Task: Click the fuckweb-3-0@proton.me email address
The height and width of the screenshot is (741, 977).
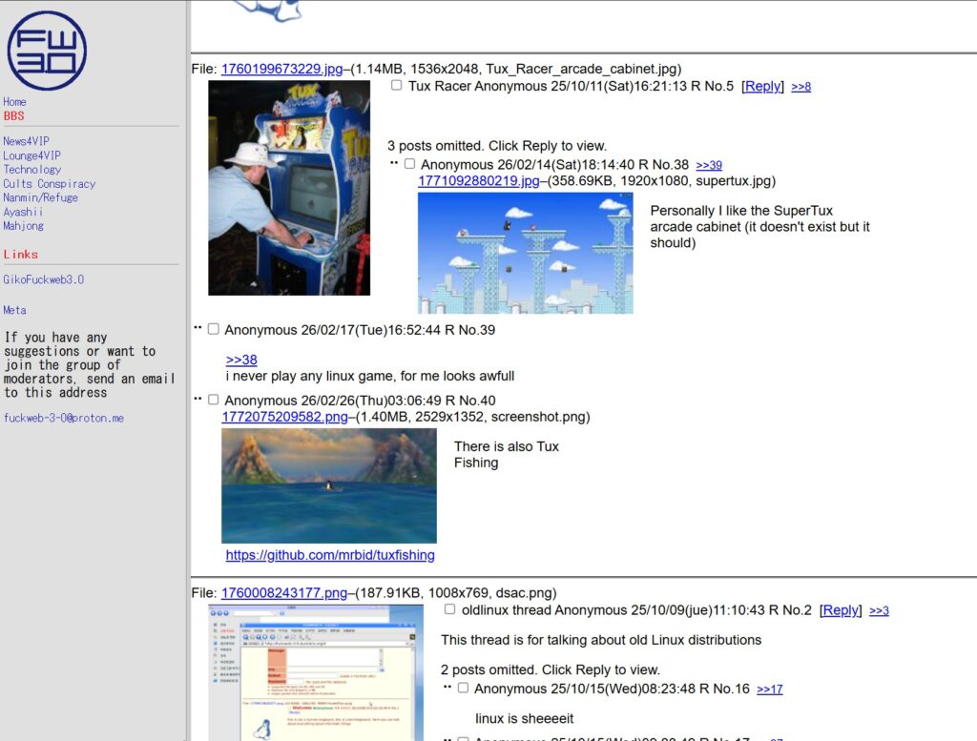Action: pos(63,419)
